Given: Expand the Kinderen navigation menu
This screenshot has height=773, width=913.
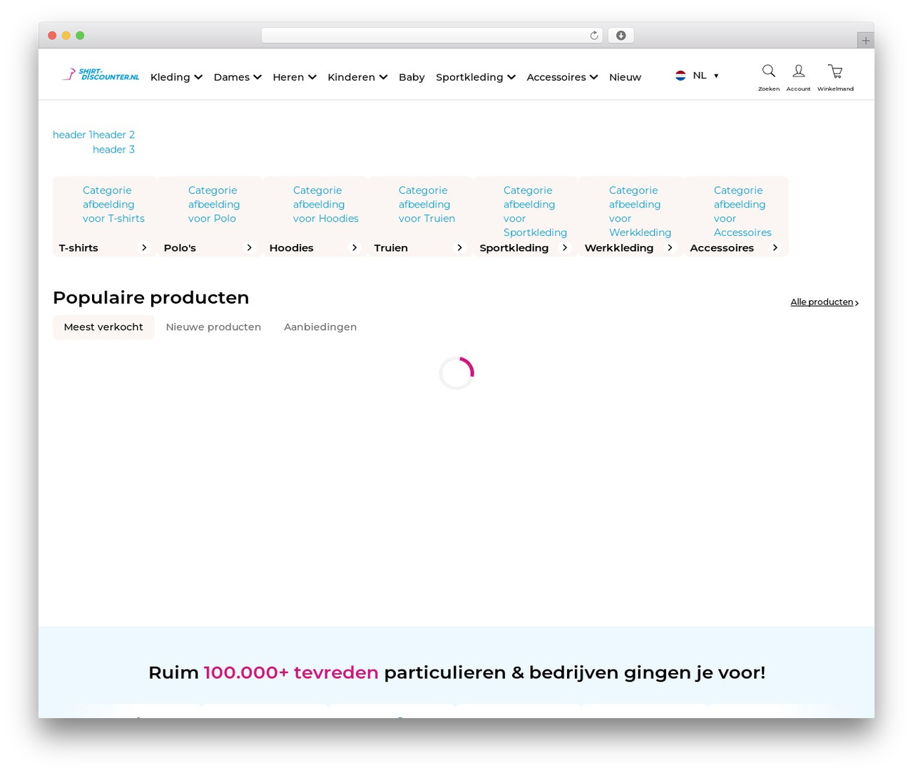Looking at the screenshot, I should pos(357,77).
